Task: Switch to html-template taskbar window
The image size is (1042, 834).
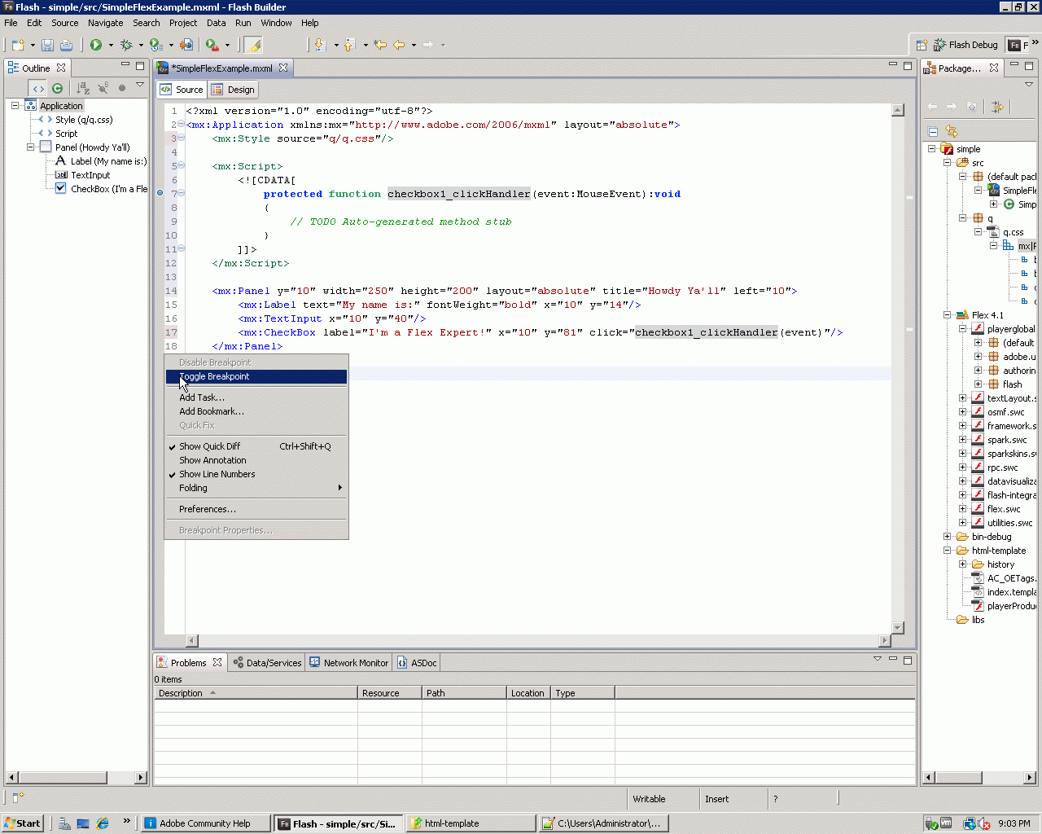Action: point(471,823)
